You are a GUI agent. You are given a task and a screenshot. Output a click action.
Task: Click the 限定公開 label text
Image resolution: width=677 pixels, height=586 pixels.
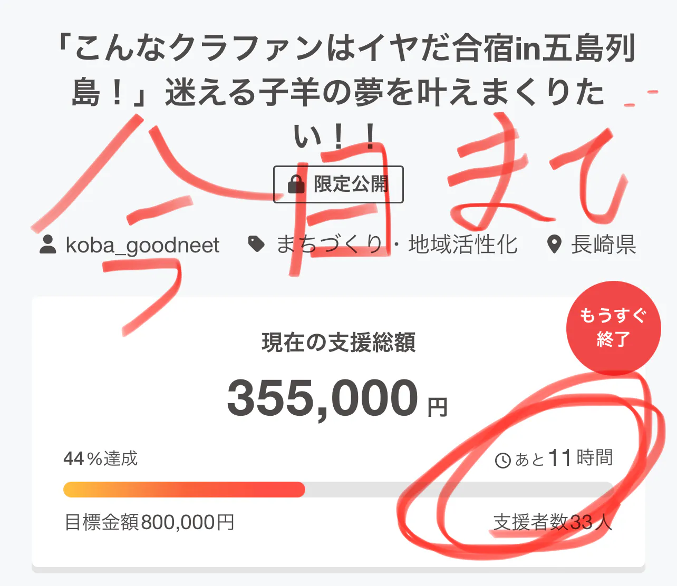[351, 184]
